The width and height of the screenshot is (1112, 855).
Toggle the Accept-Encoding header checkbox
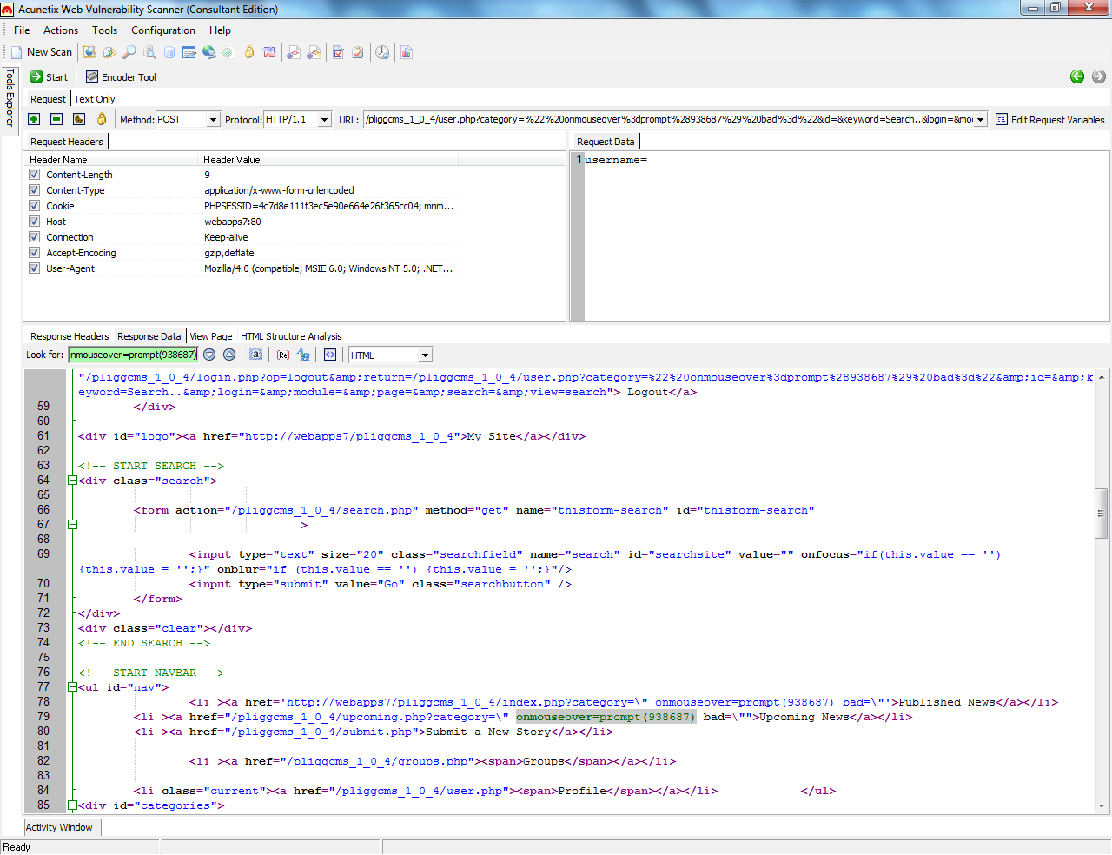[35, 253]
